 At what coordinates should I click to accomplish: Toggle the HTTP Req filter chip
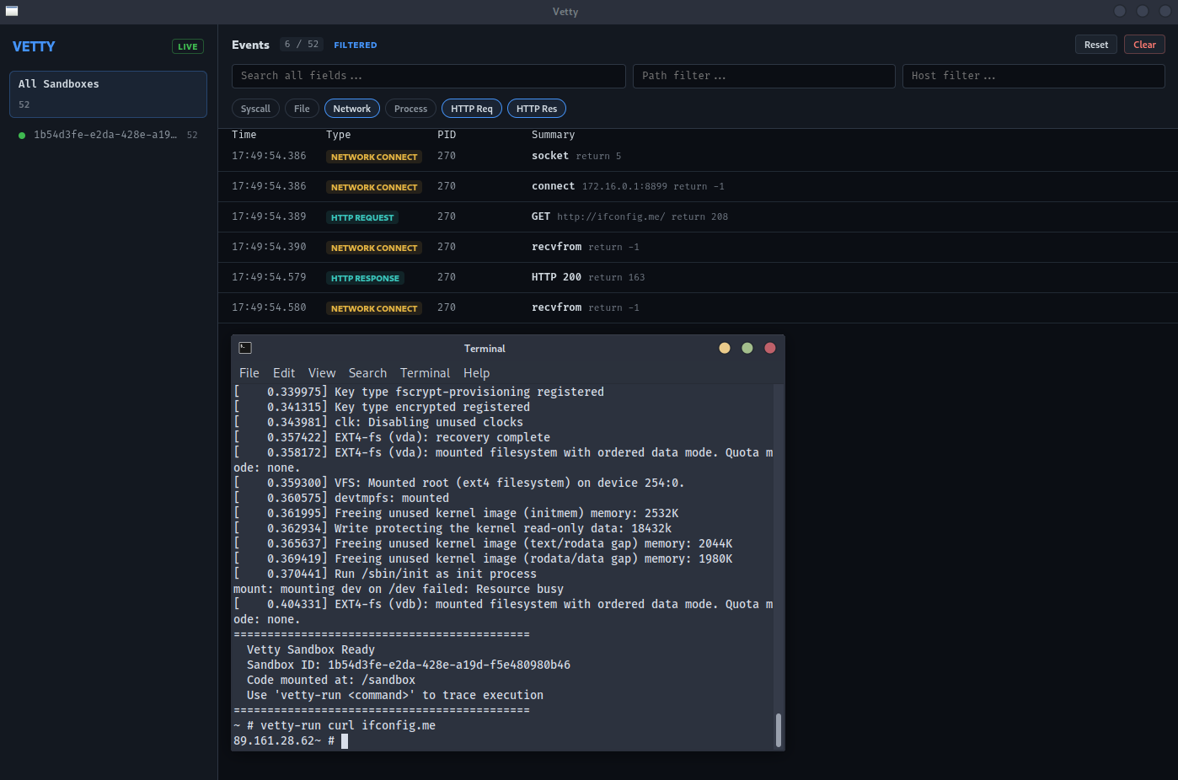[x=472, y=109]
